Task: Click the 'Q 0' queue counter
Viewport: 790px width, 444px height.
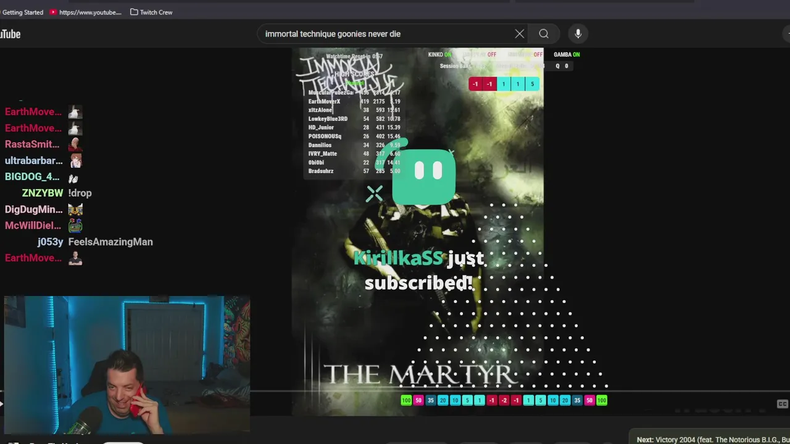Action: pyautogui.click(x=562, y=66)
